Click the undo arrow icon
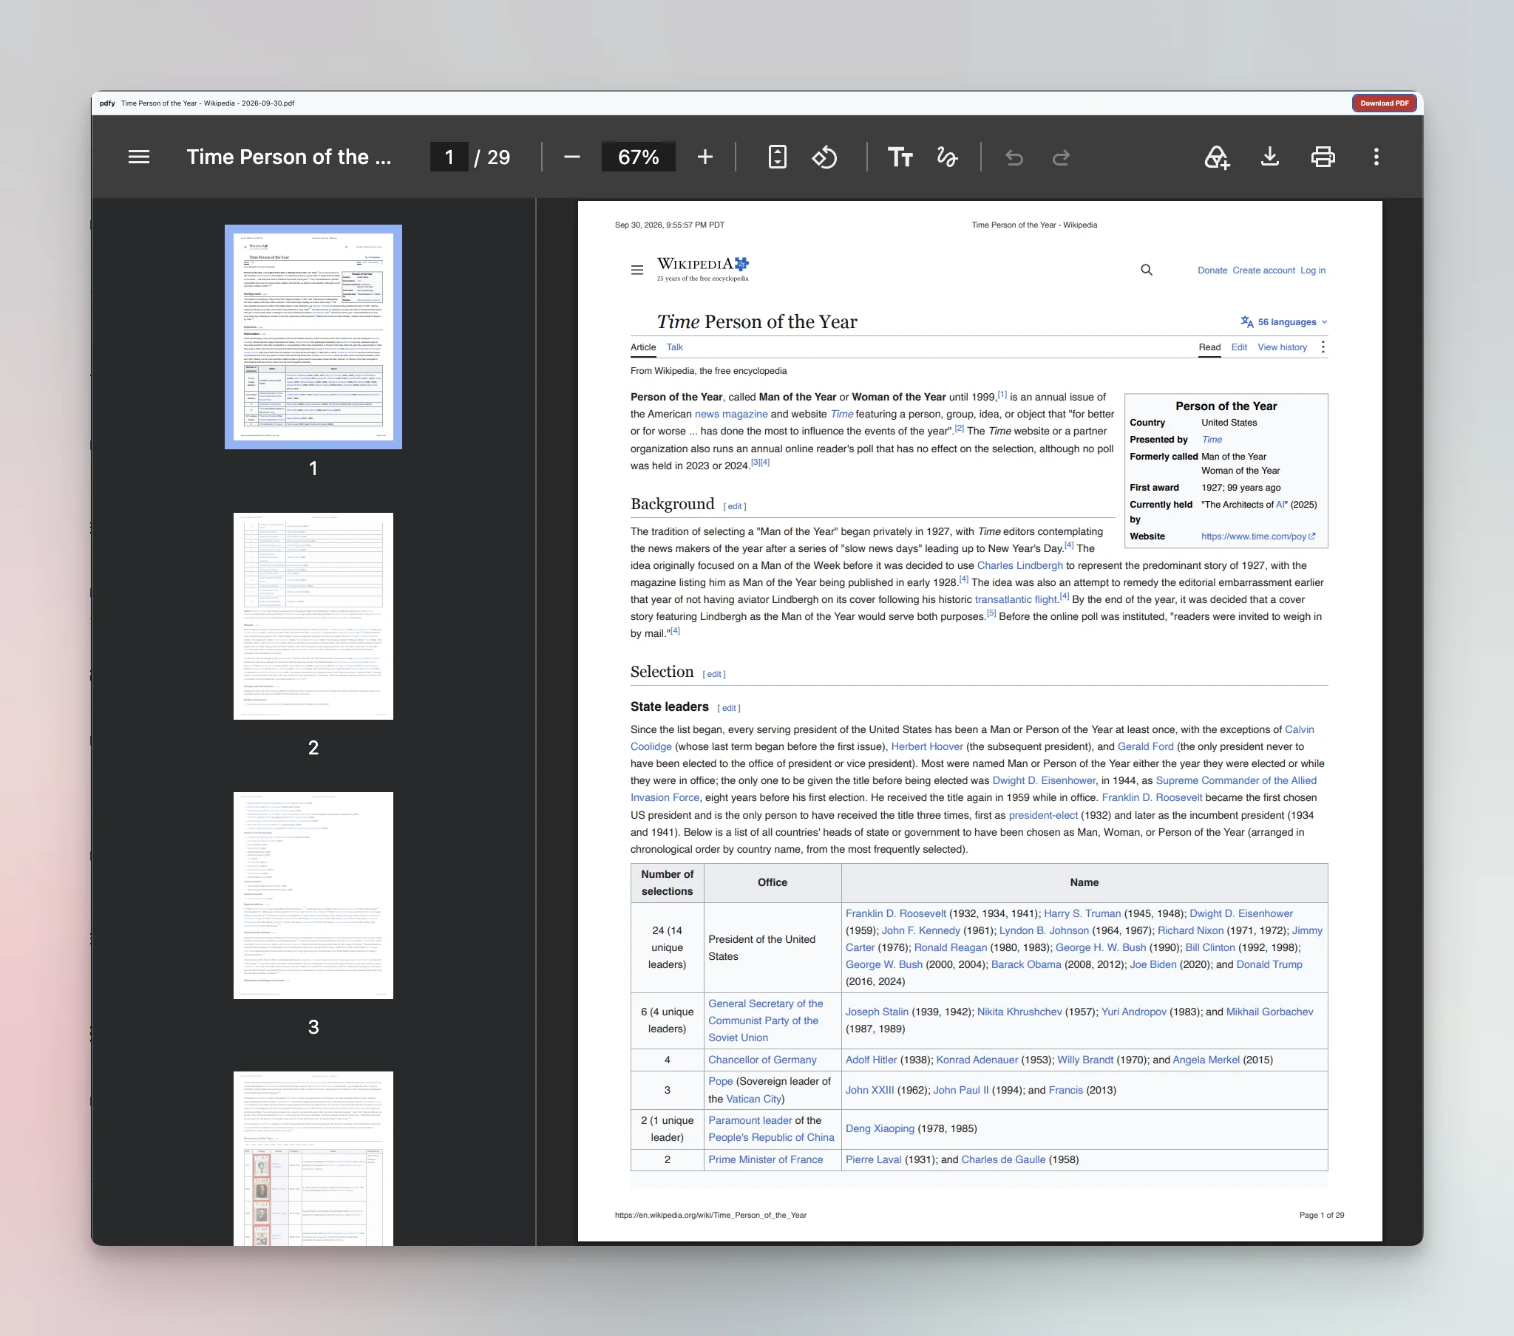Viewport: 1514px width, 1336px height. click(x=1014, y=157)
